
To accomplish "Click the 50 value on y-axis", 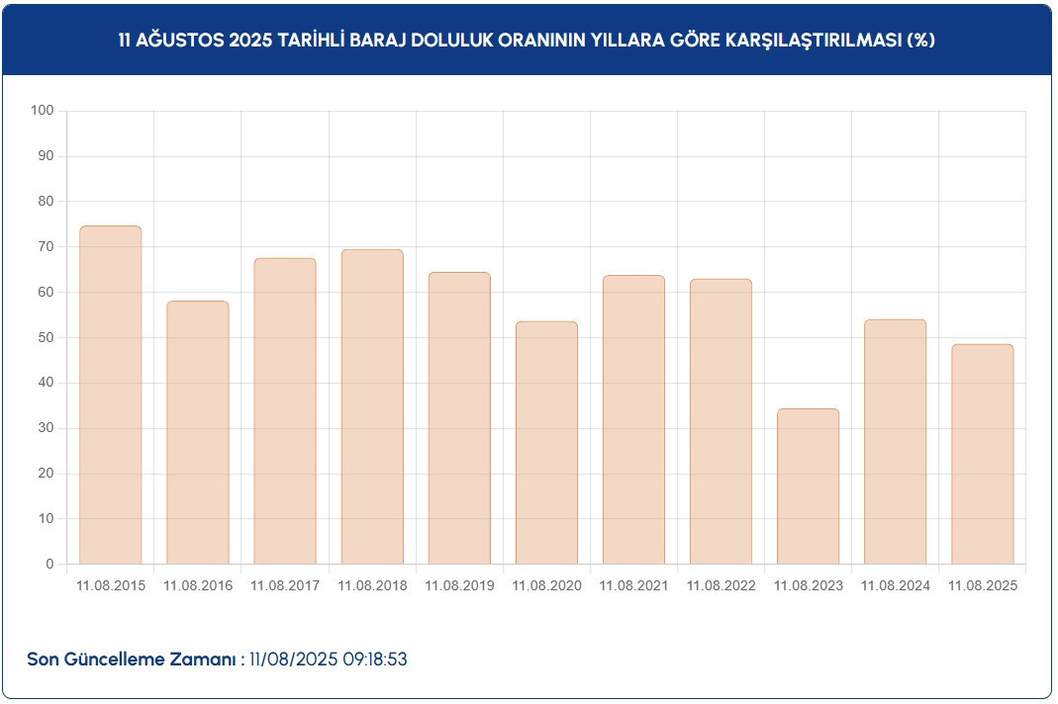I will pyautogui.click(x=46, y=338).
